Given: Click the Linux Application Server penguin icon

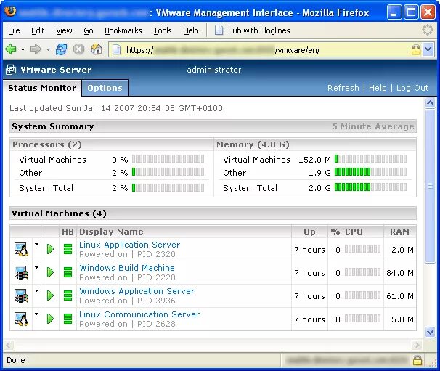Looking at the screenshot, I should 21,249.
